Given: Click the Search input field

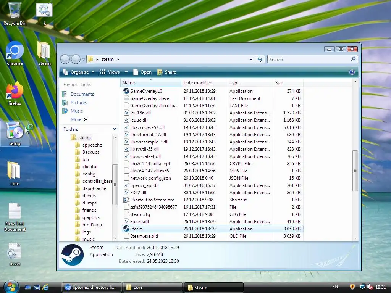Looking at the screenshot, I should click(x=309, y=59).
